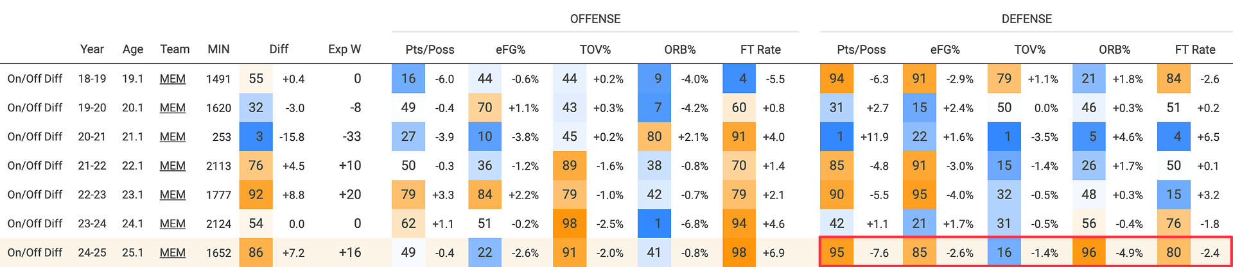Image resolution: width=1233 pixels, height=267 pixels.
Task: Select the On/Off Diff label for 21-22
Action: pos(35,165)
